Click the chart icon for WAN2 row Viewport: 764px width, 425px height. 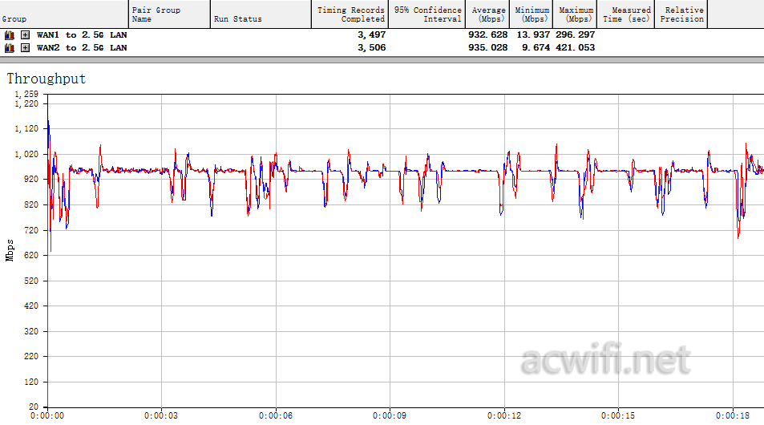(10, 48)
